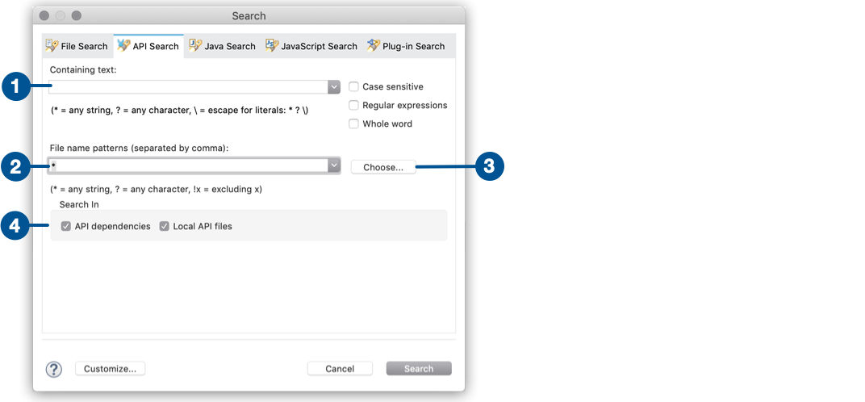
Task: Click callout marker number 1
Action: tap(16, 86)
